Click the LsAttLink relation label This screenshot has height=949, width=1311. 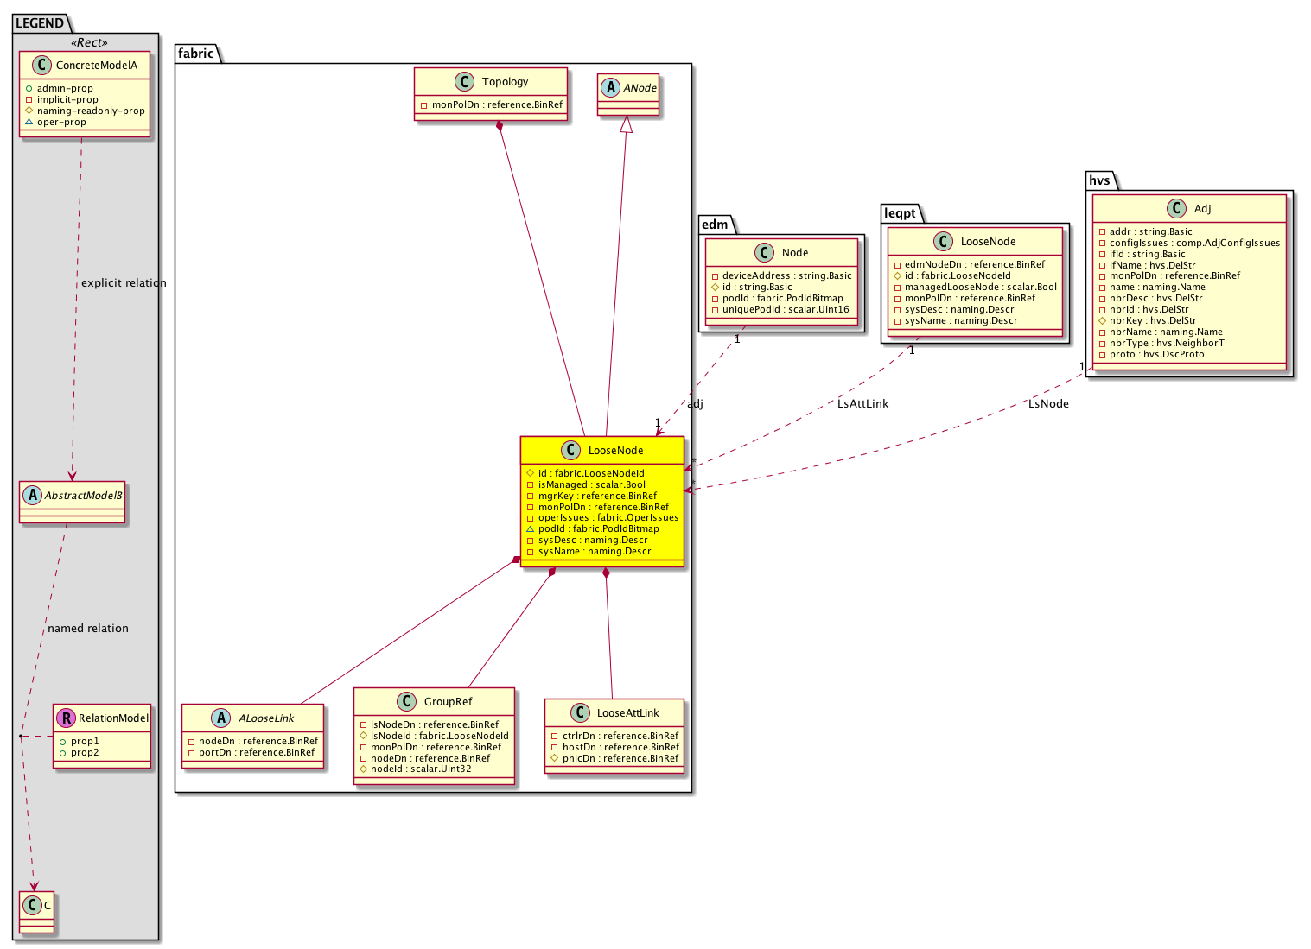(x=862, y=403)
